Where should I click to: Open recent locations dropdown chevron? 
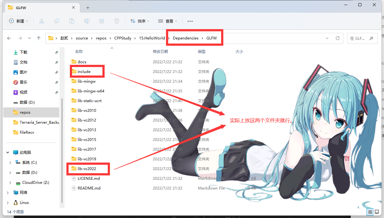29,38
